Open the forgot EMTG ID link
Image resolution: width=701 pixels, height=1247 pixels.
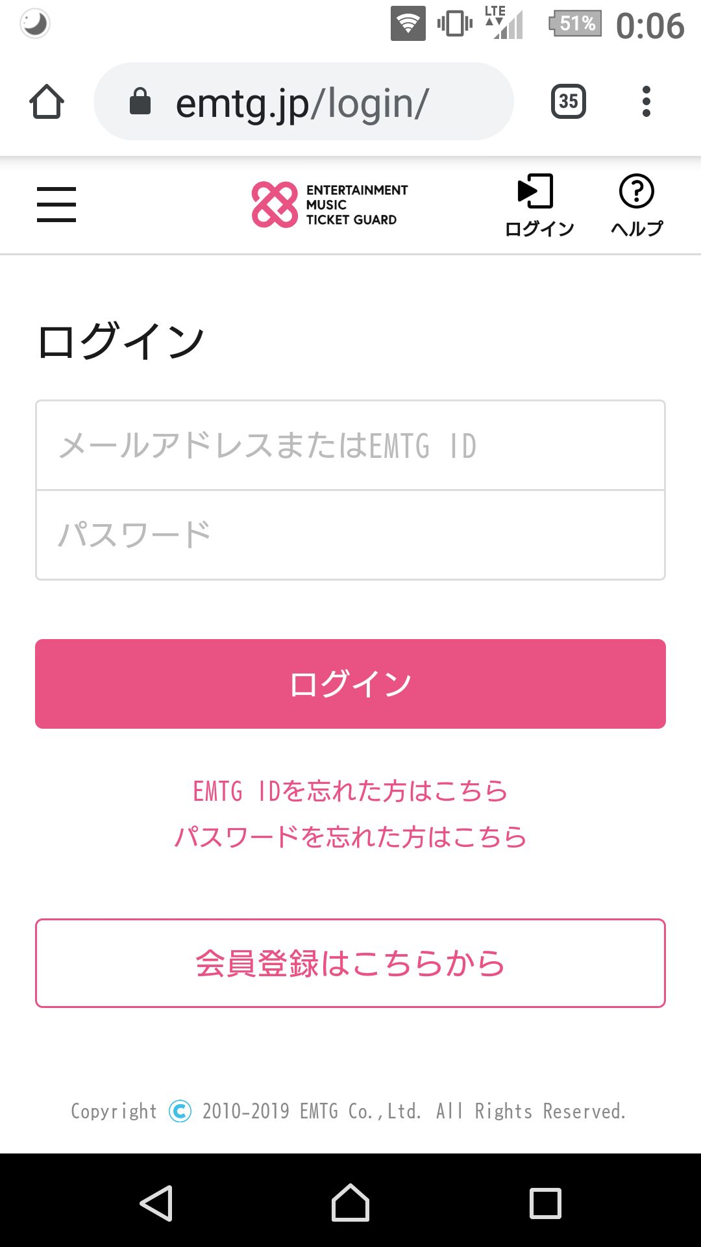point(350,791)
